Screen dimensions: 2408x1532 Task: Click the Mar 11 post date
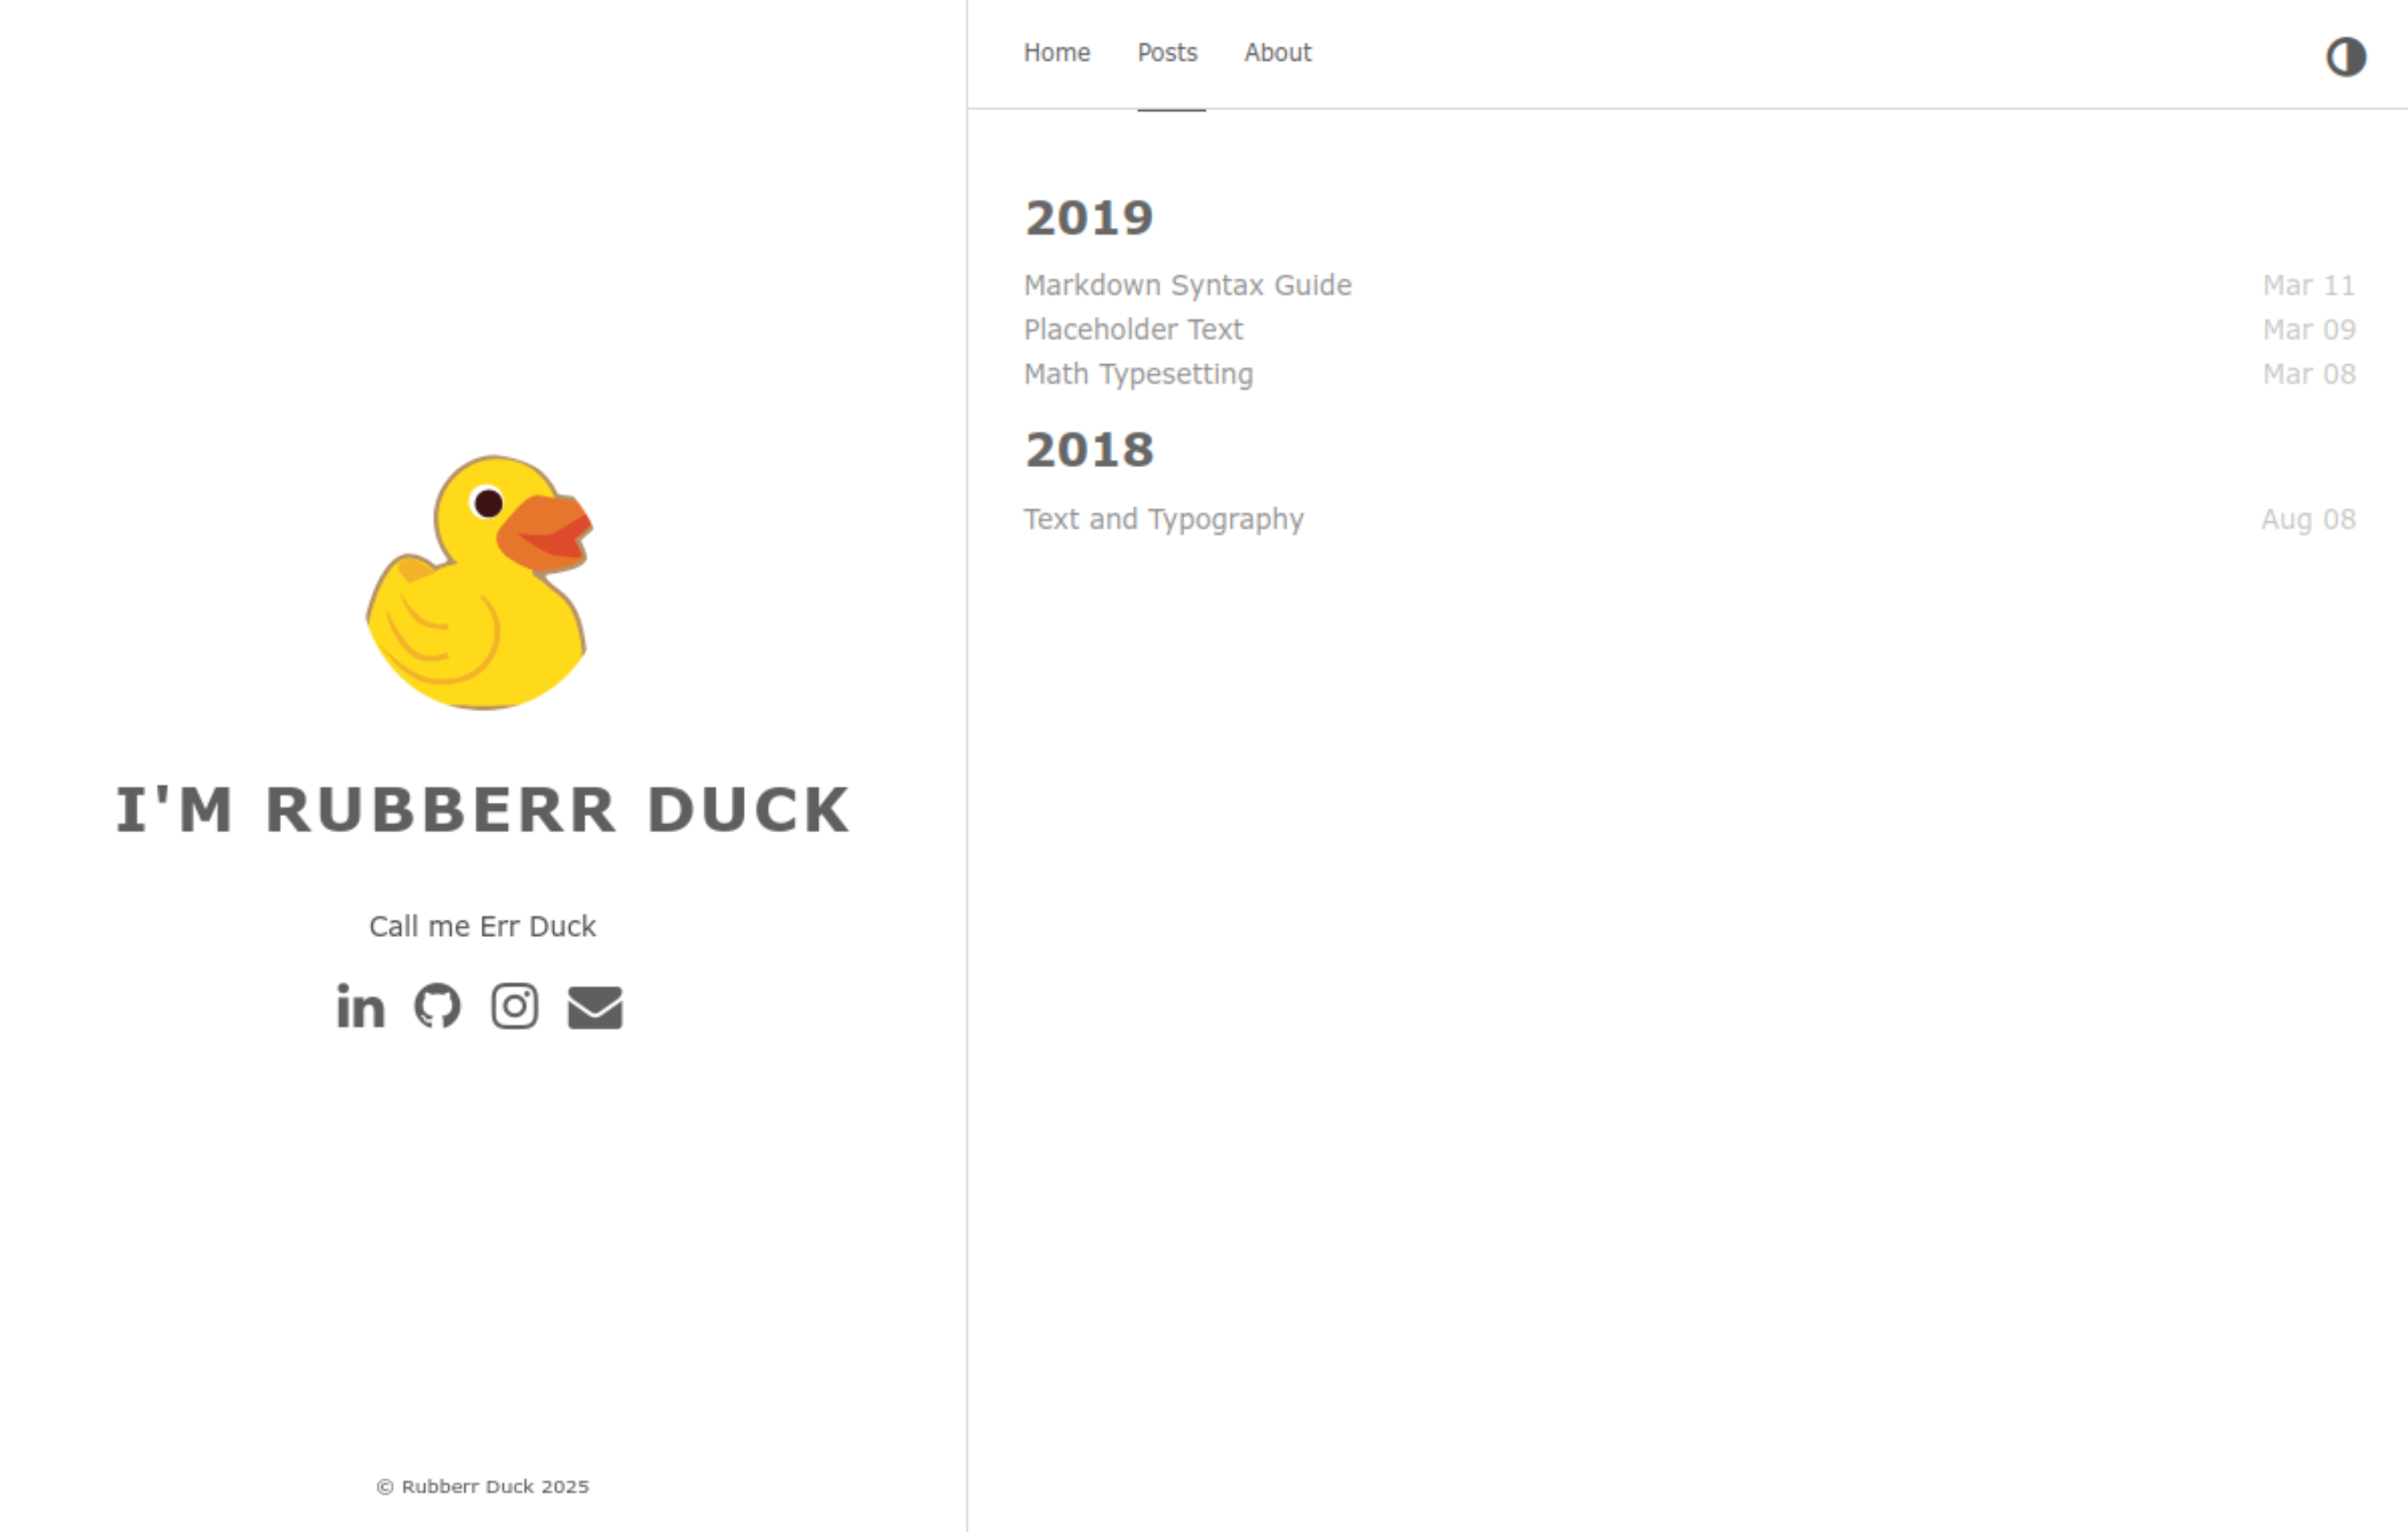pos(2309,285)
